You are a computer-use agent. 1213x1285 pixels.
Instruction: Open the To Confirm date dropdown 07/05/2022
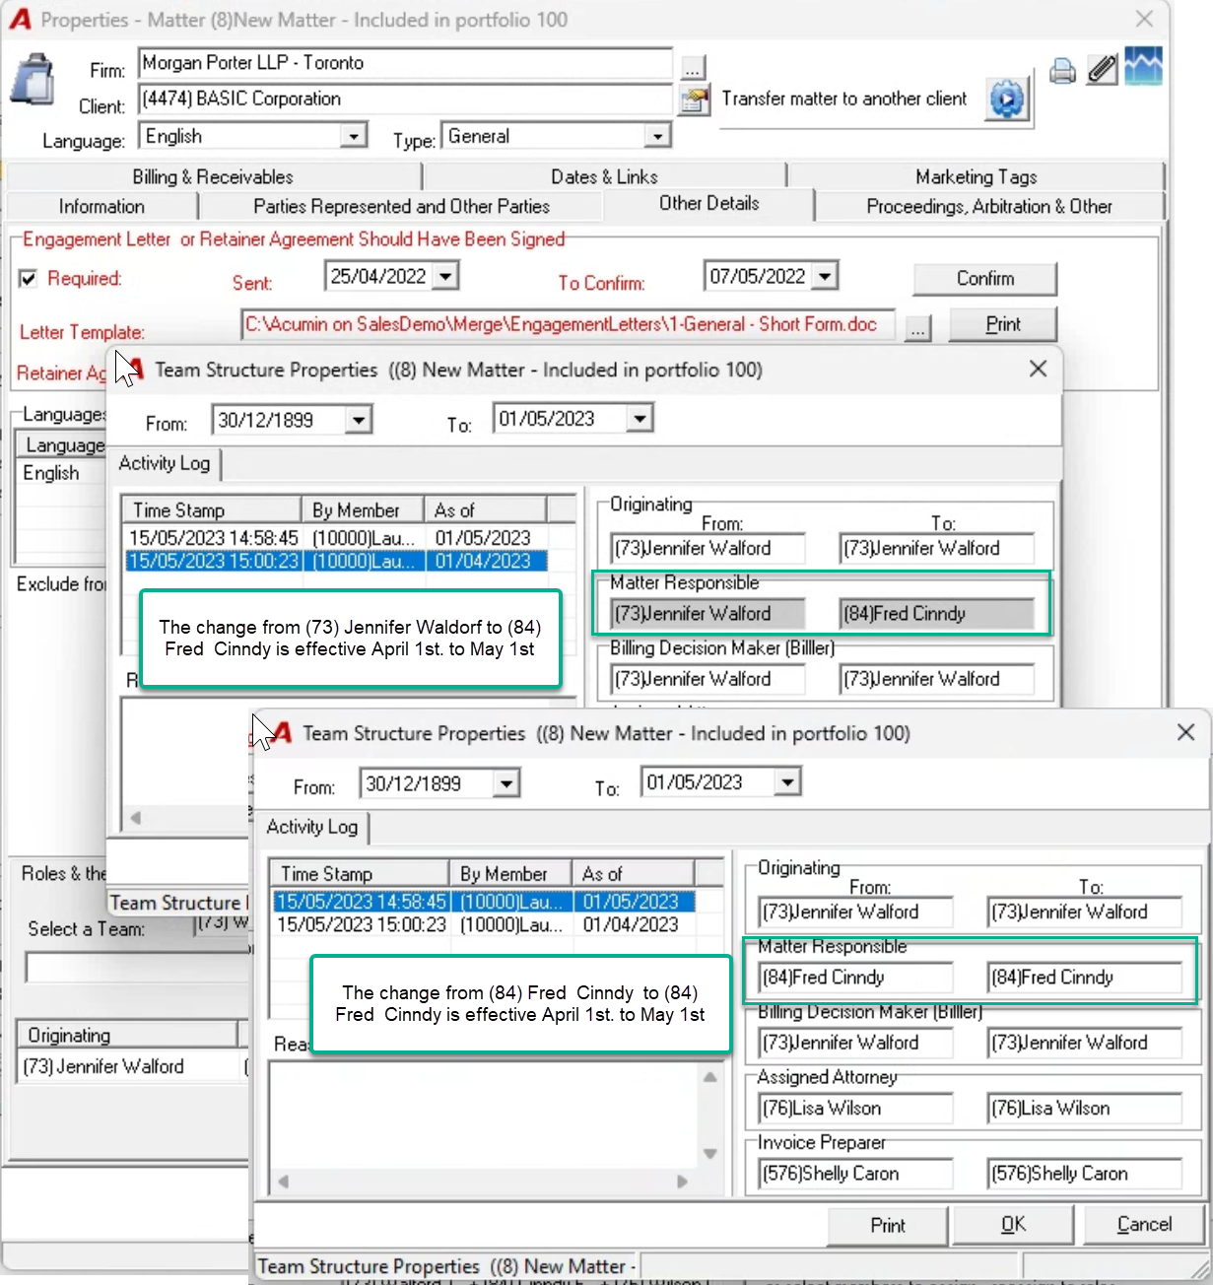(826, 276)
